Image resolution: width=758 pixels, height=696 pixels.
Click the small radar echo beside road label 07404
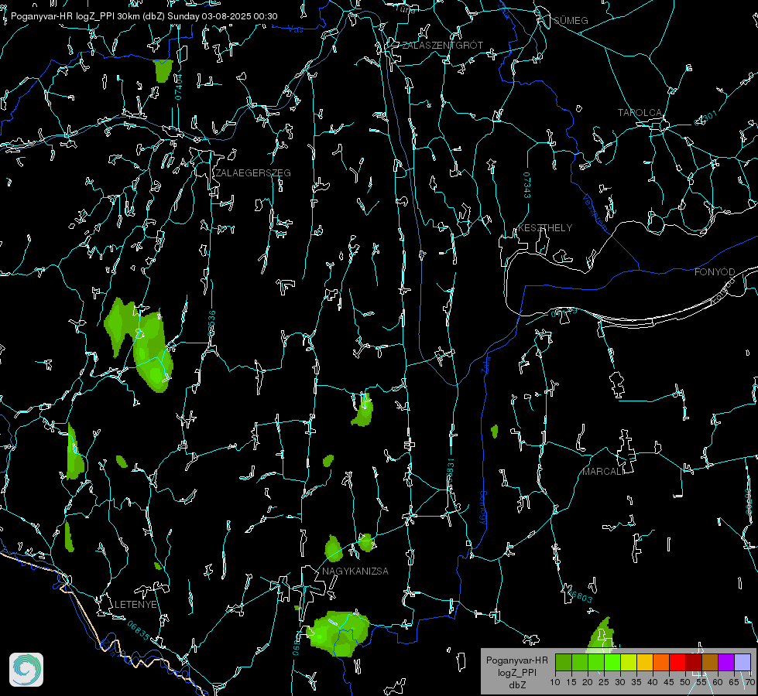(163, 70)
